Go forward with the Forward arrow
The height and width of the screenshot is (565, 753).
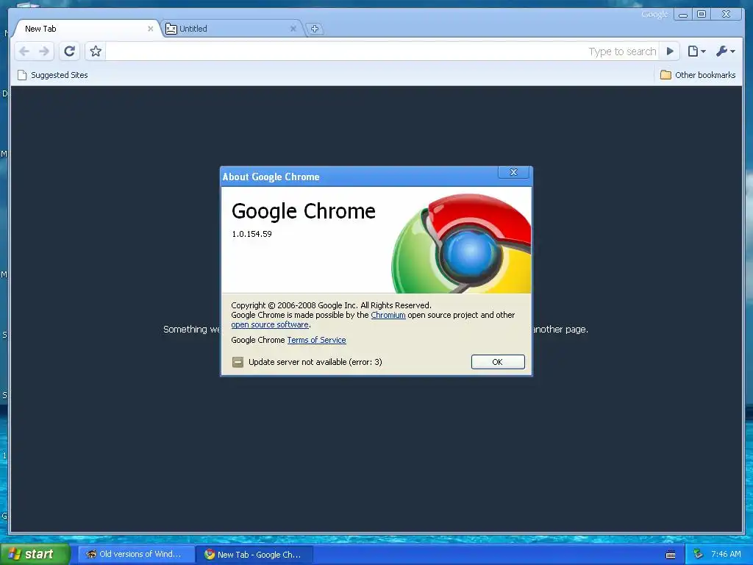44,51
